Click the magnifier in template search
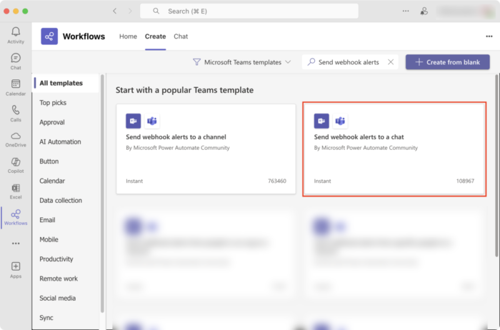 [311, 62]
